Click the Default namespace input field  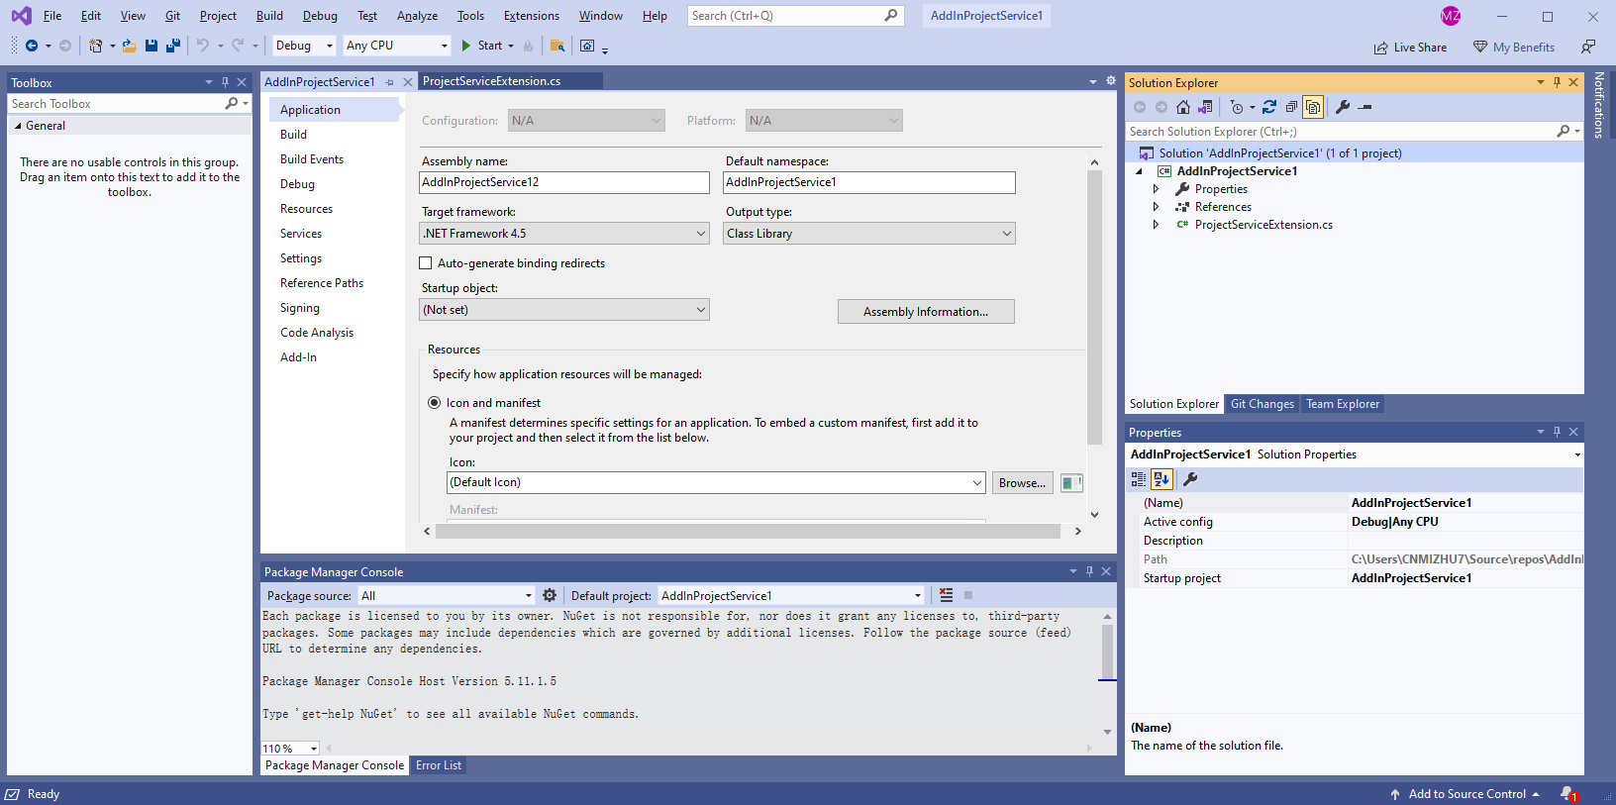point(869,182)
